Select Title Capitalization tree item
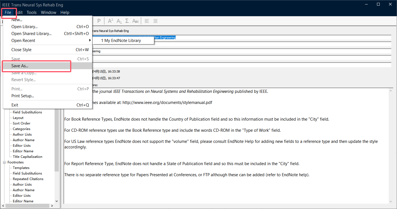The height and width of the screenshot is (209, 397). tap(28, 157)
